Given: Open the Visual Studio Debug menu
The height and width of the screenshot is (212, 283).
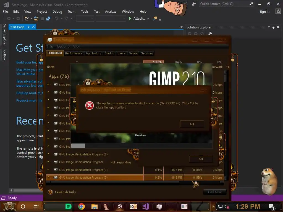Looking at the screenshot, I should tap(57, 12).
